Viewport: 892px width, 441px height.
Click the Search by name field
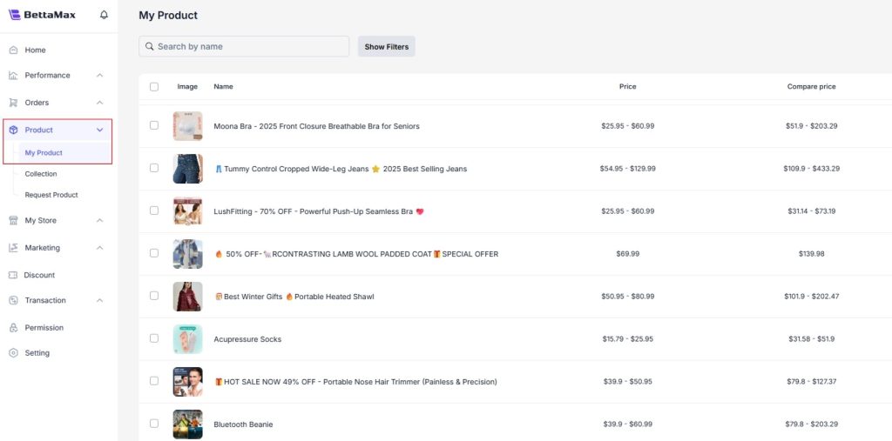point(248,47)
